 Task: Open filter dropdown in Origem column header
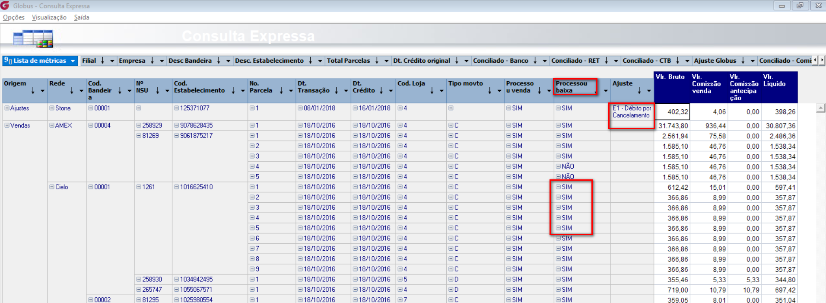click(42, 91)
